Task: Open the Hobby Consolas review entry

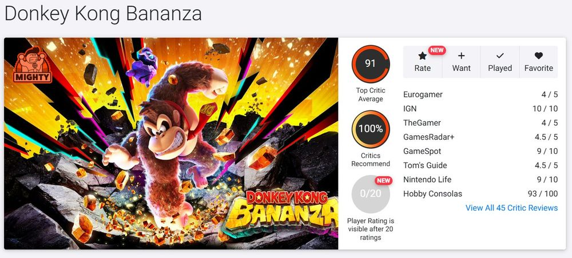Action: coord(480,194)
